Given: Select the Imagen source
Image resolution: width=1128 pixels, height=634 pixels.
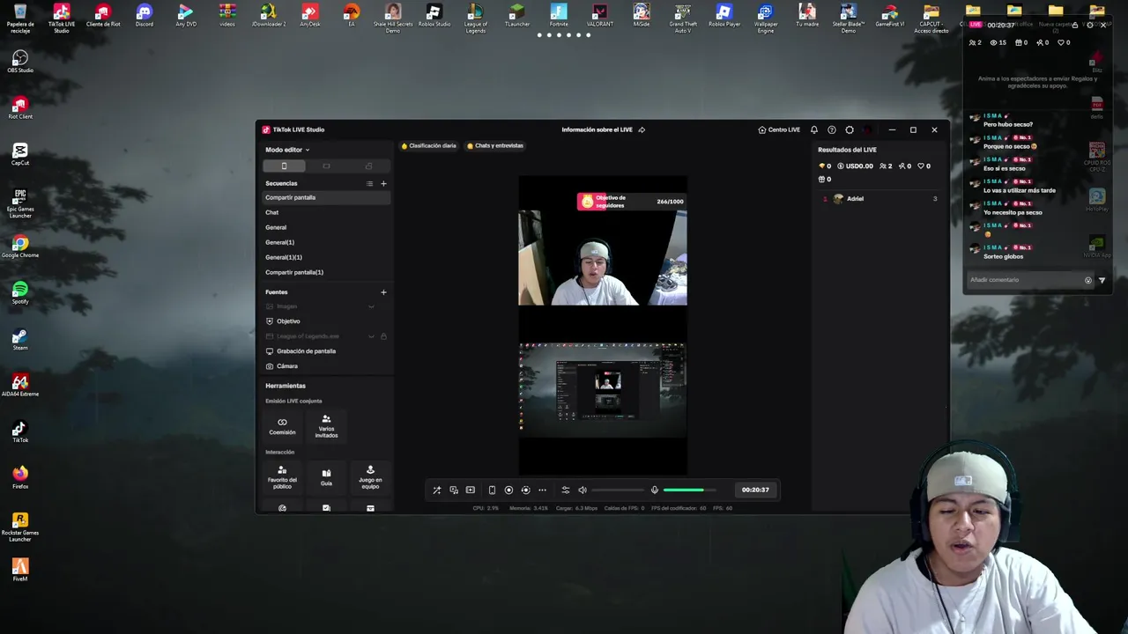Looking at the screenshot, I should pyautogui.click(x=326, y=306).
